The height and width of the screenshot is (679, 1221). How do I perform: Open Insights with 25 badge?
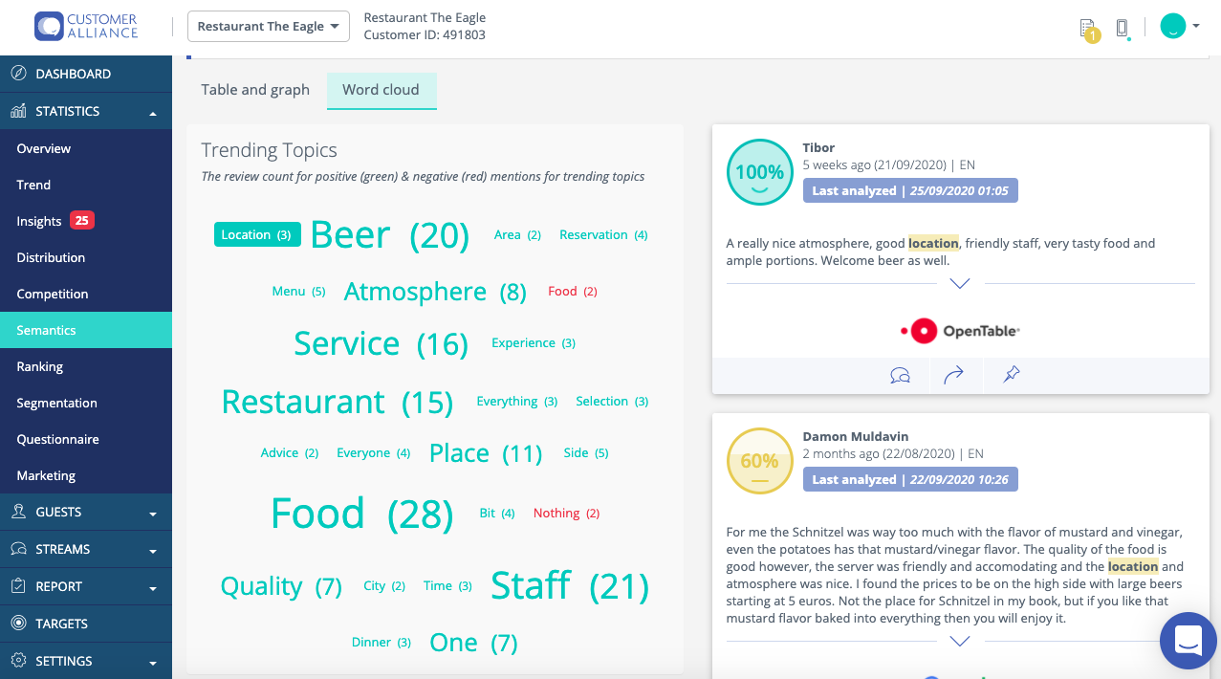86,221
